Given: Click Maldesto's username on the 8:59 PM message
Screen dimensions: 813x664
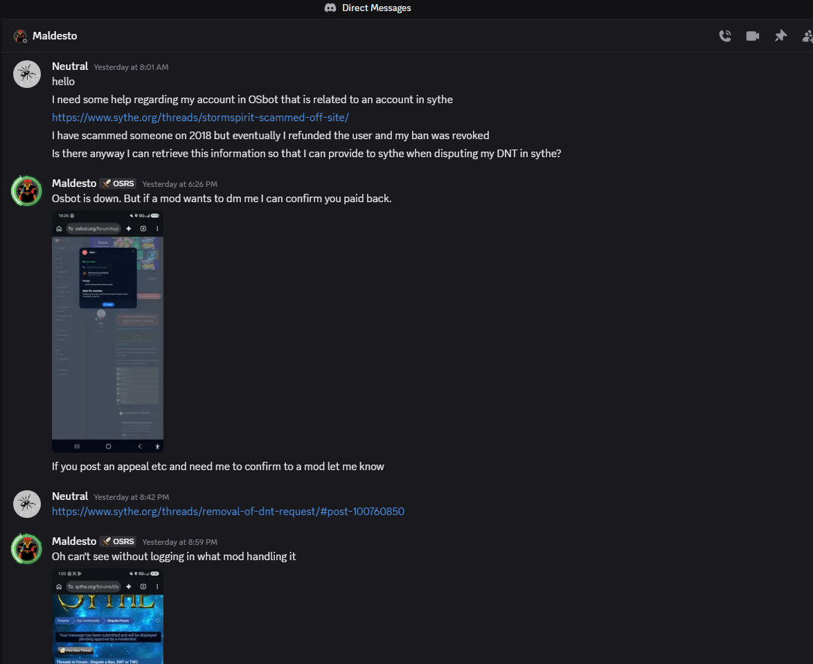Looking at the screenshot, I should pos(74,541).
